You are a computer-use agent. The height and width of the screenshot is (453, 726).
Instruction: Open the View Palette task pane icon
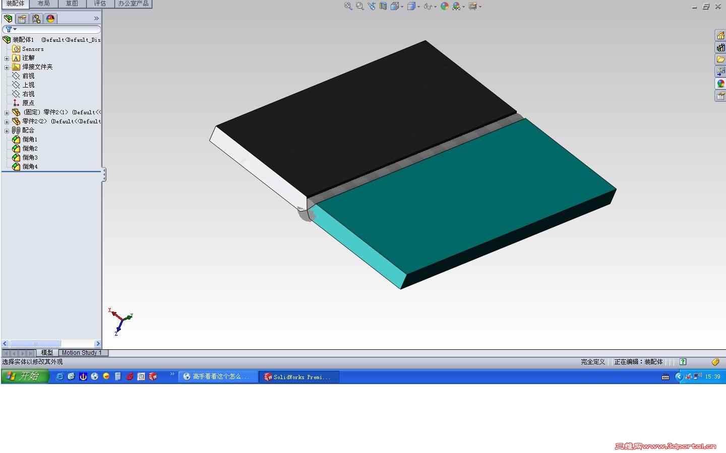click(720, 71)
